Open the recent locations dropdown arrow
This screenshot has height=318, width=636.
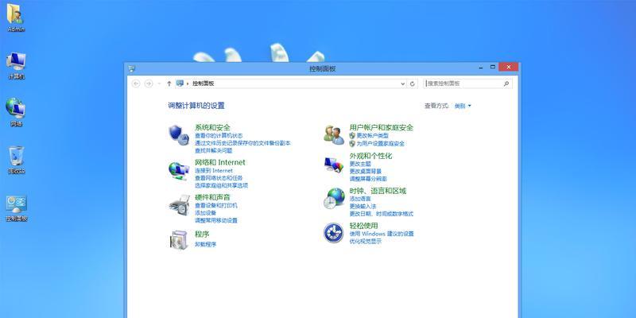click(x=159, y=83)
